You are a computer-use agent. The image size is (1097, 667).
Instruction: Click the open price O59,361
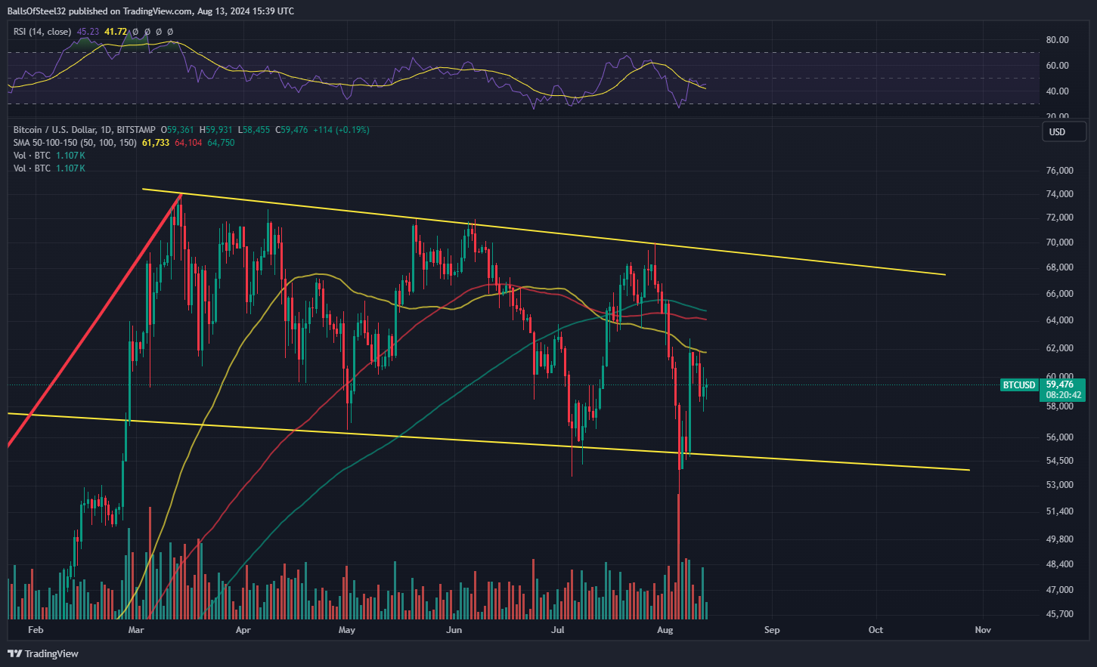177,130
